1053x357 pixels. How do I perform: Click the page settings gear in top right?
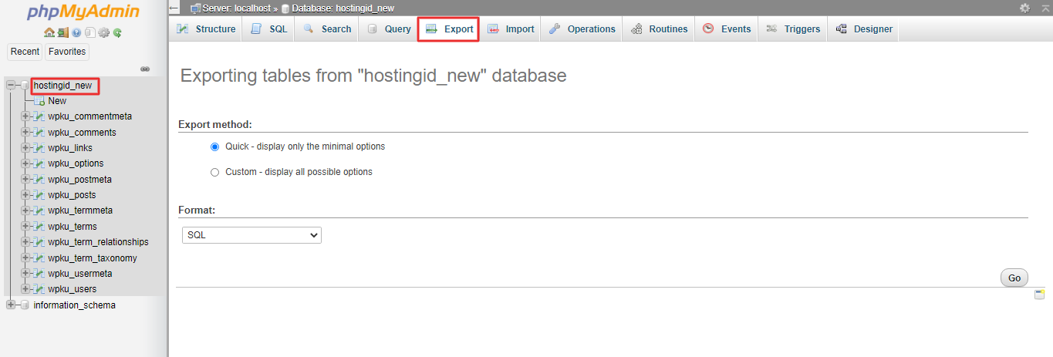(1024, 8)
